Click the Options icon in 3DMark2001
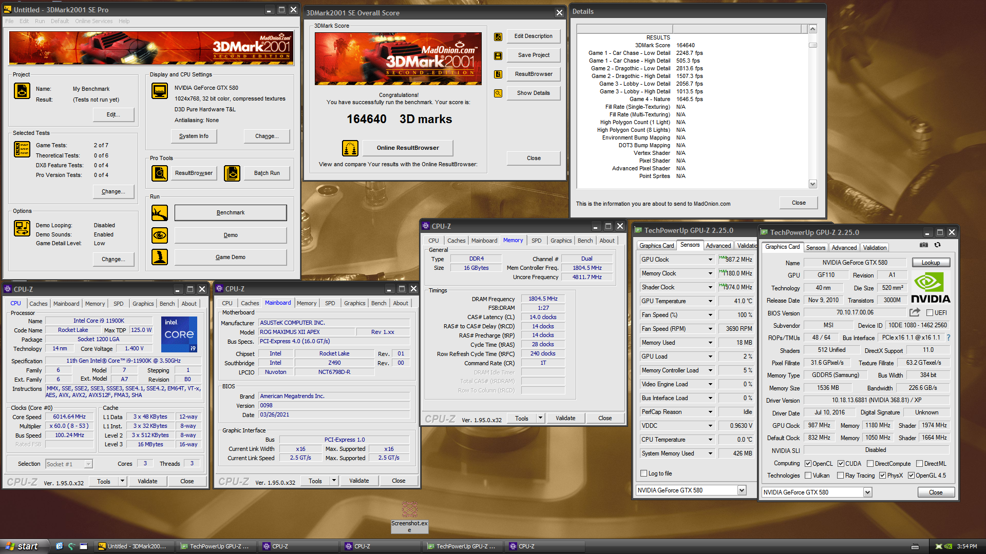The width and height of the screenshot is (986, 554). tap(22, 228)
